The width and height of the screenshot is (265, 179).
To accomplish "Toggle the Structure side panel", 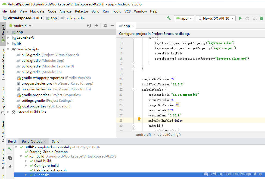I will (x=3, y=131).
